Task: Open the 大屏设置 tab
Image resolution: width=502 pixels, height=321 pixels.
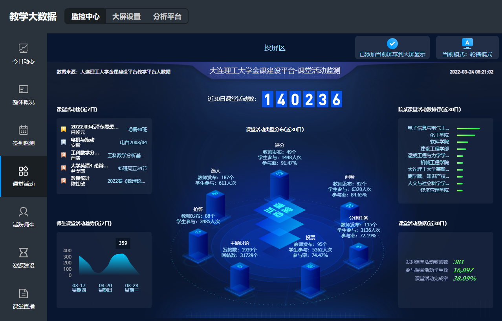Action: click(x=126, y=17)
